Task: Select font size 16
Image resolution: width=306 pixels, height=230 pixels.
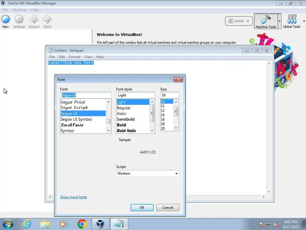Action: coord(167,119)
